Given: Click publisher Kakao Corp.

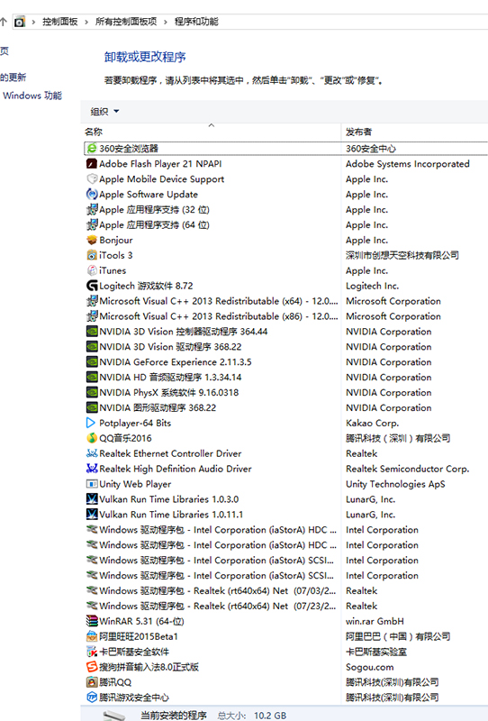Looking at the screenshot, I should point(372,423).
